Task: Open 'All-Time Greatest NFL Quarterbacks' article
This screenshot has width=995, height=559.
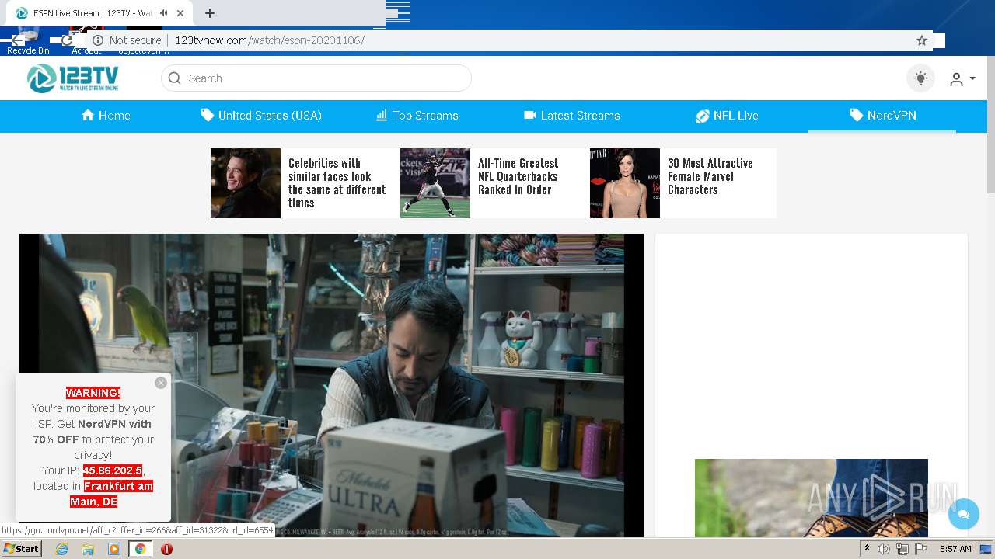Action: pos(518,176)
